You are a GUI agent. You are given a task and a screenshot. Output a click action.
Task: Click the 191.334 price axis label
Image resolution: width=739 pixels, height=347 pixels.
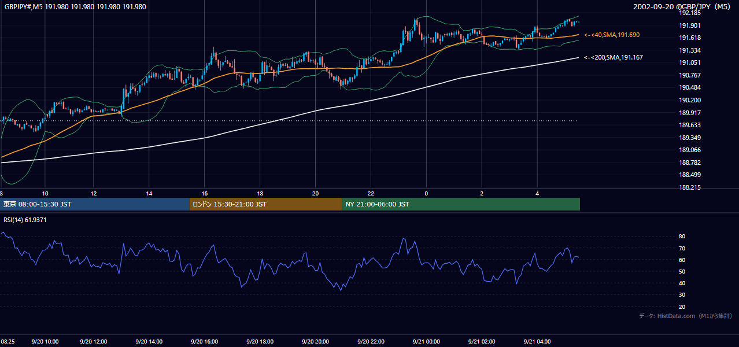pos(689,50)
